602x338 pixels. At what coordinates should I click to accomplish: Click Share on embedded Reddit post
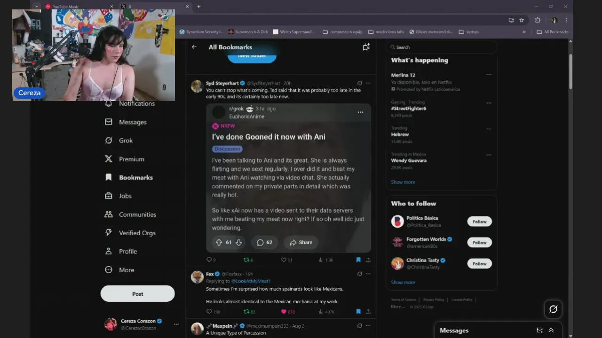301,242
